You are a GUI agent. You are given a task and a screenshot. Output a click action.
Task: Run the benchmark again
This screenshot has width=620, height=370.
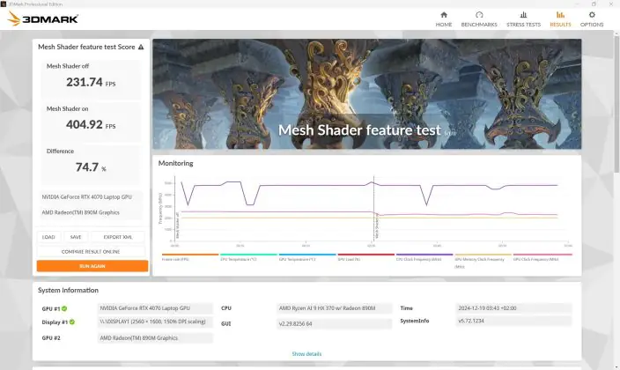pos(92,266)
